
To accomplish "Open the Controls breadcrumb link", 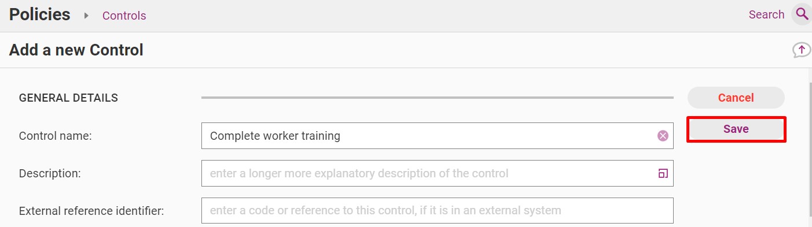I will click(124, 16).
